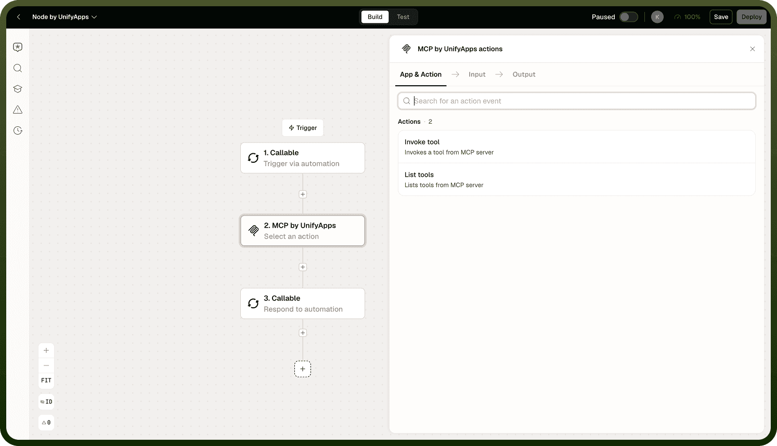Switch to the Test tab

(x=403, y=17)
